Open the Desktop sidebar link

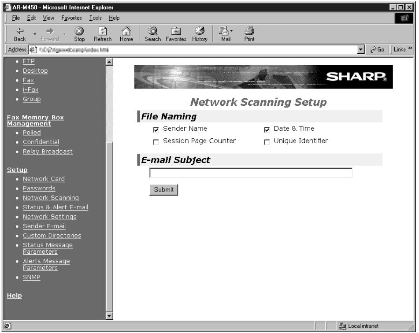[x=35, y=70]
